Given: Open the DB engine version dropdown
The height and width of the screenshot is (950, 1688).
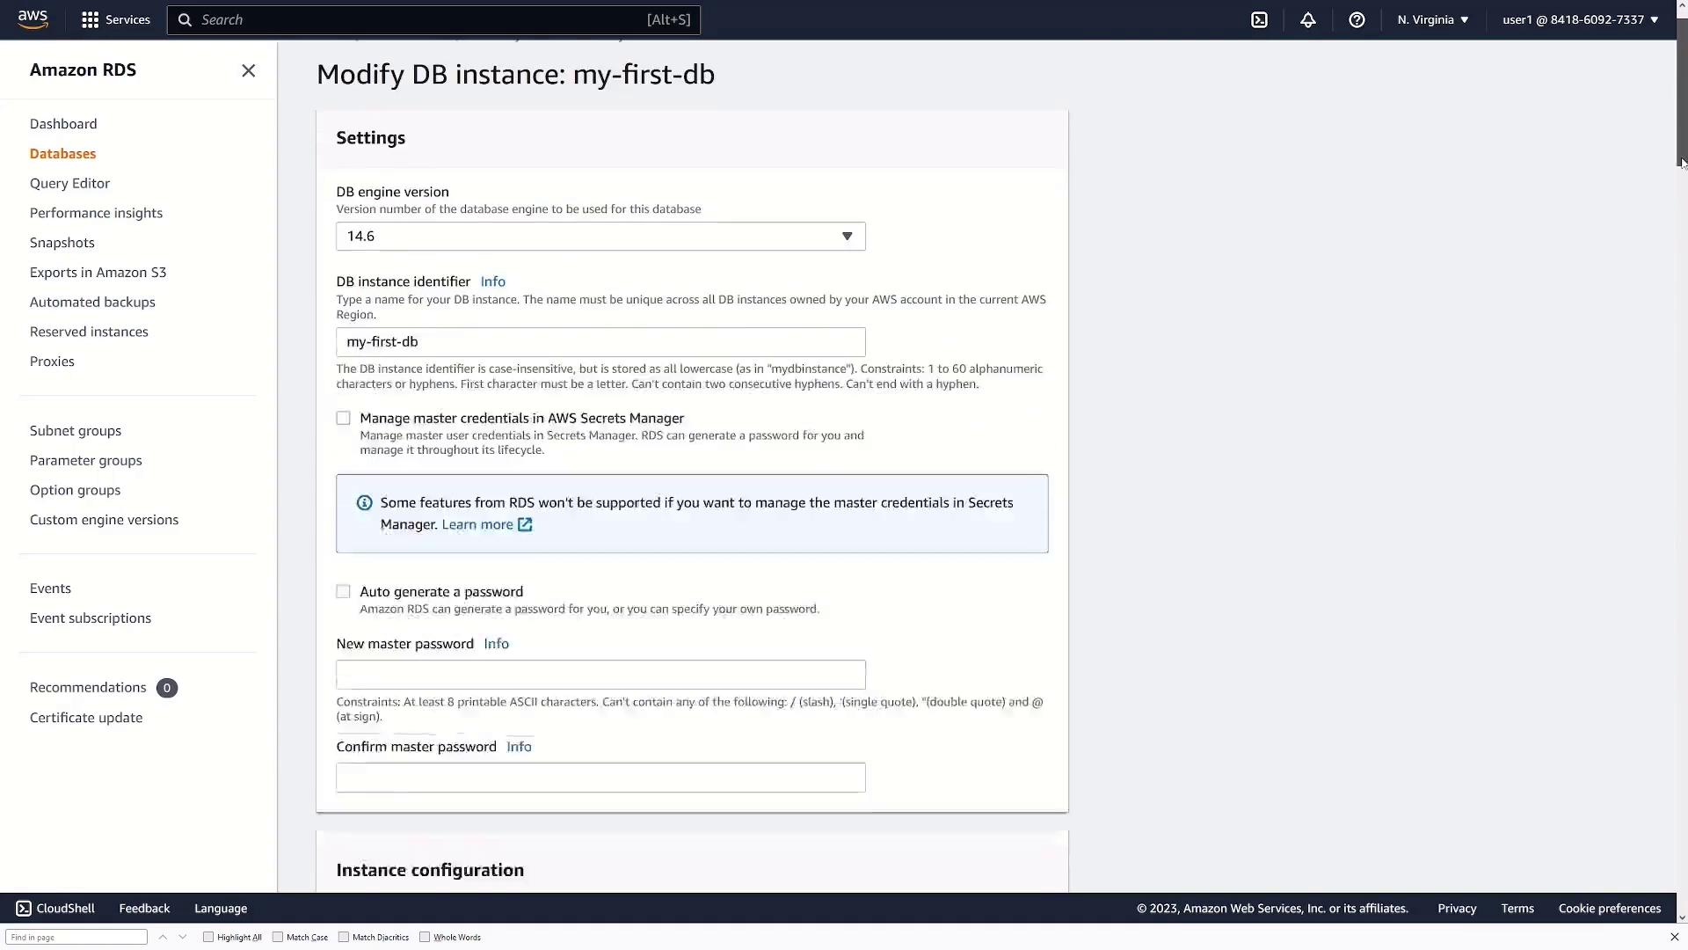Looking at the screenshot, I should [600, 236].
